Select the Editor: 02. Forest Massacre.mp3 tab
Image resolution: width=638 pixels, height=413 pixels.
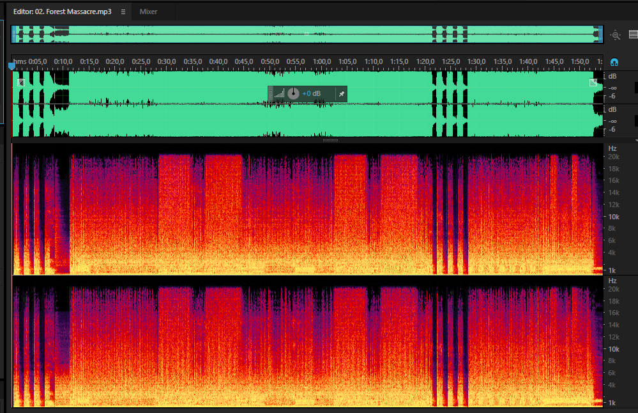pyautogui.click(x=62, y=12)
